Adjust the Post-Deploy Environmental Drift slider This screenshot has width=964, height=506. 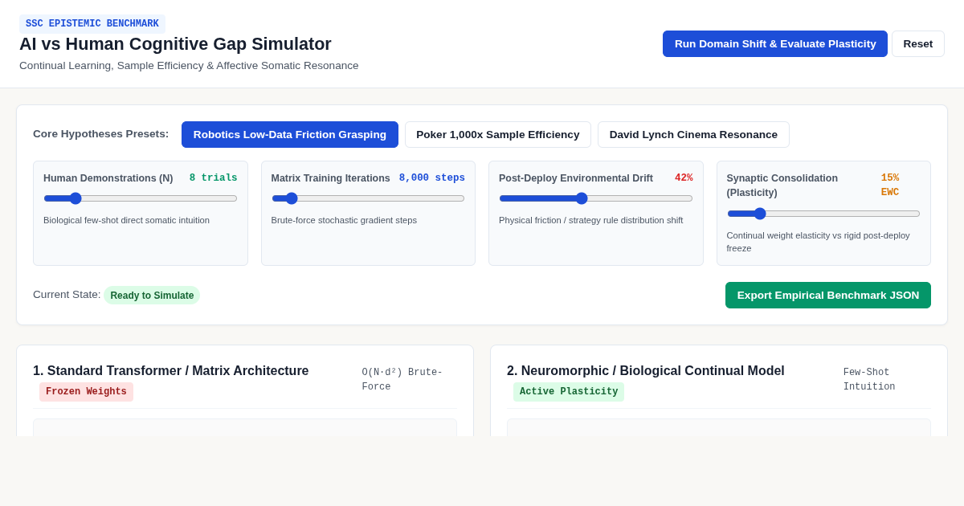tap(596, 198)
